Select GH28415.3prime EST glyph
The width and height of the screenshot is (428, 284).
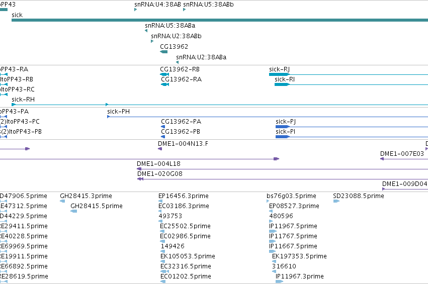[62, 202]
